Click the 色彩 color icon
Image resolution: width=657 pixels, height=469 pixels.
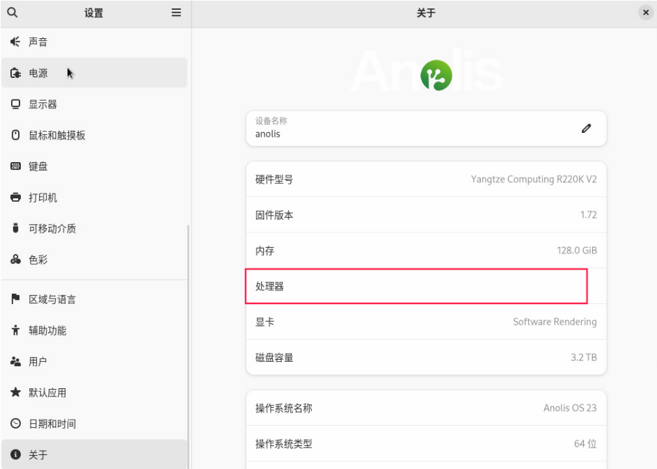(15, 260)
